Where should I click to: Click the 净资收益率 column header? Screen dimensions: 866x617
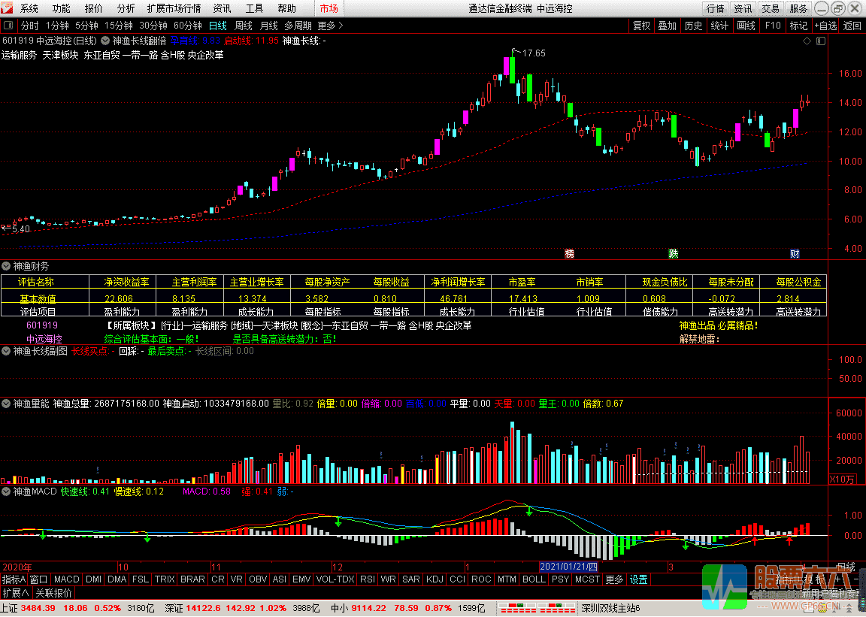126,283
